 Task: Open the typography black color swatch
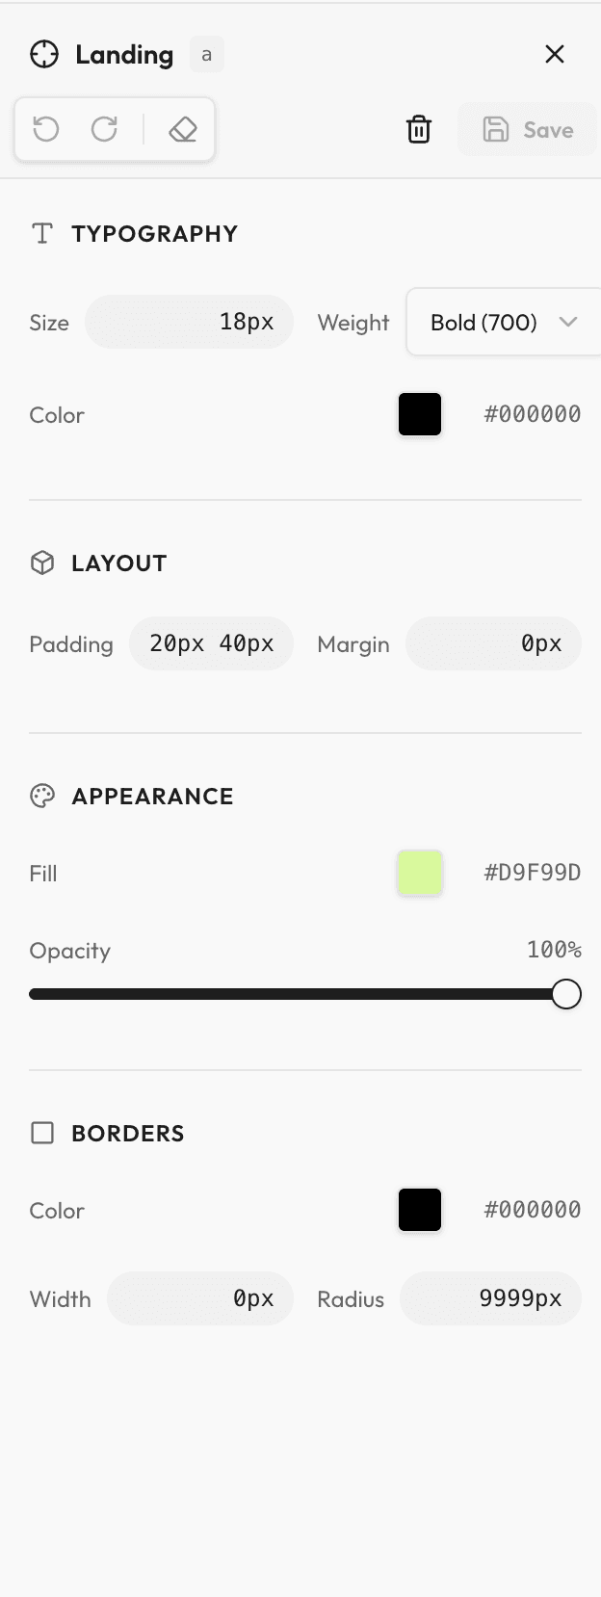[x=420, y=414]
